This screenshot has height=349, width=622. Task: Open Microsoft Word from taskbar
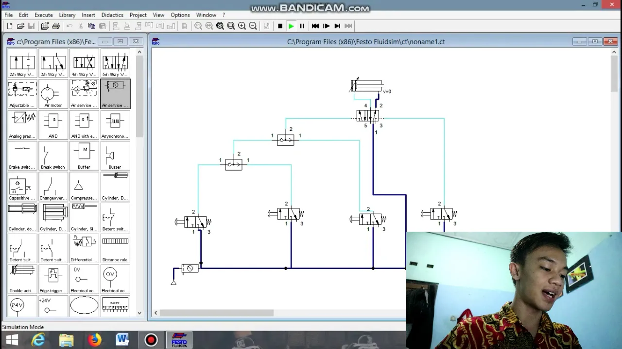coord(122,340)
